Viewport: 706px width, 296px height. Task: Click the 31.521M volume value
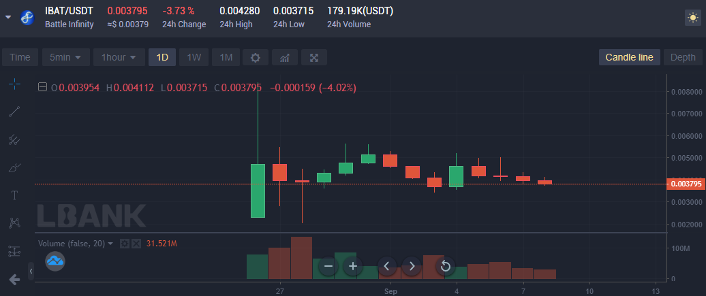(162, 244)
